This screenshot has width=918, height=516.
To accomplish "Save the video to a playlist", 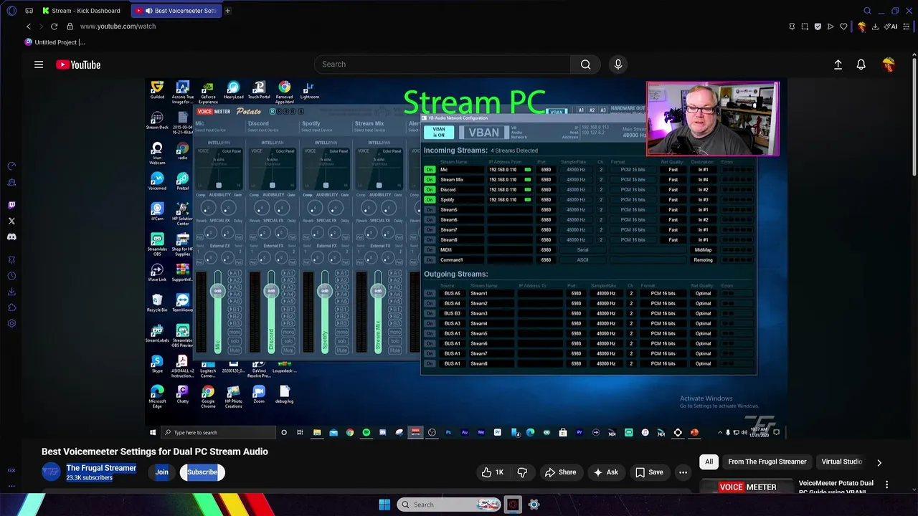I will (649, 472).
